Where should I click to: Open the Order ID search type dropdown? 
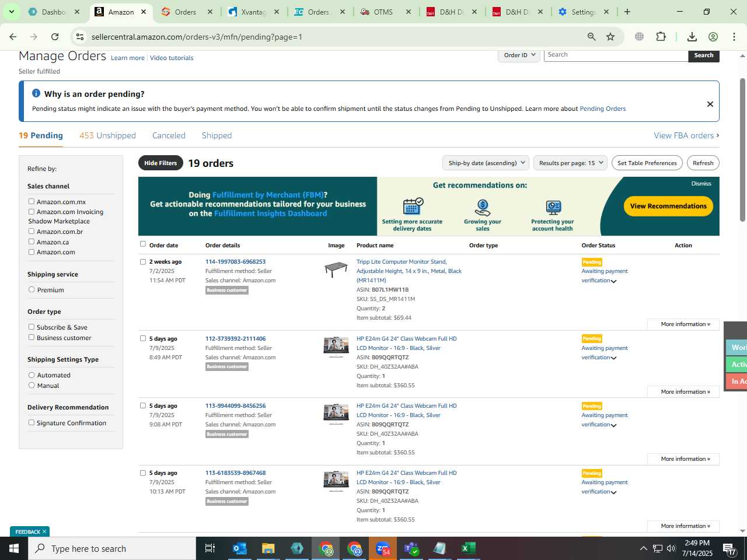519,55
